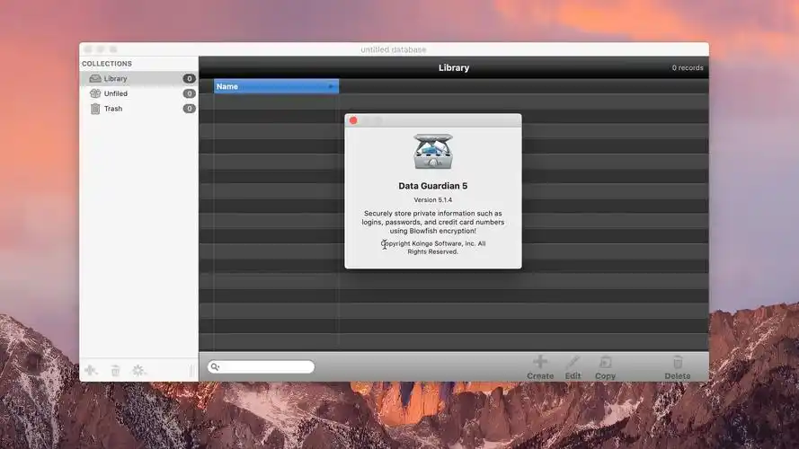Viewport: 799px width, 449px height.
Task: Click the Create record button
Action: point(540,367)
